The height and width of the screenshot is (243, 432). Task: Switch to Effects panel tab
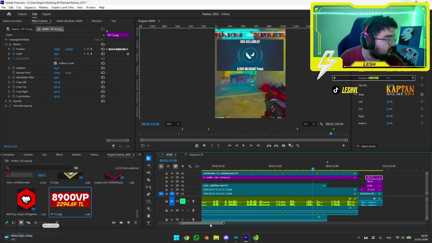click(59, 155)
